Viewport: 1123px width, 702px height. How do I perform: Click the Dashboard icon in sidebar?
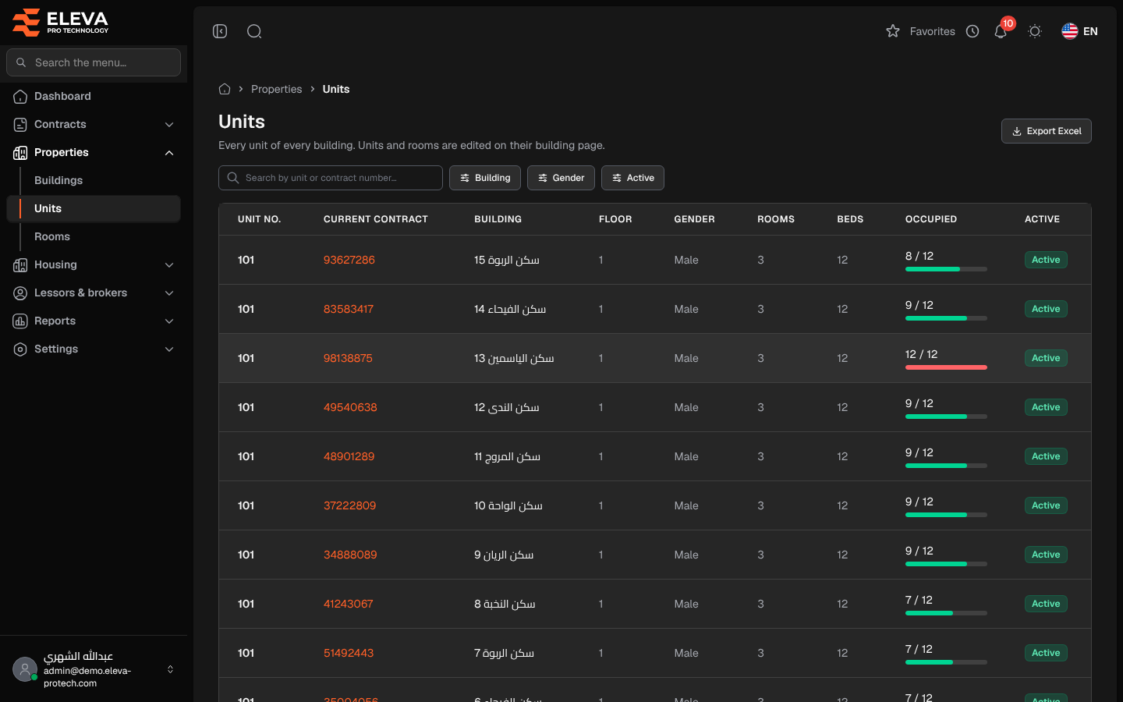coord(20,96)
